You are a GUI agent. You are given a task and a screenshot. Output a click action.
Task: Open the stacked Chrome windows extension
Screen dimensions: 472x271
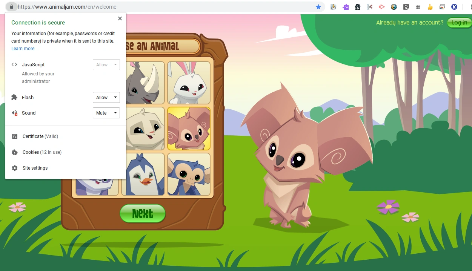[442, 7]
